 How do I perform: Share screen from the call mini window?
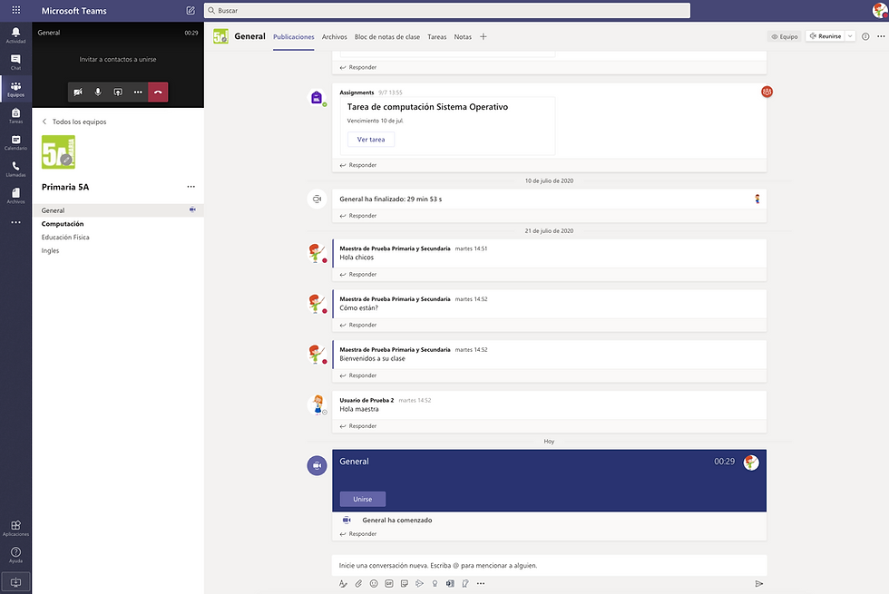[x=118, y=92]
